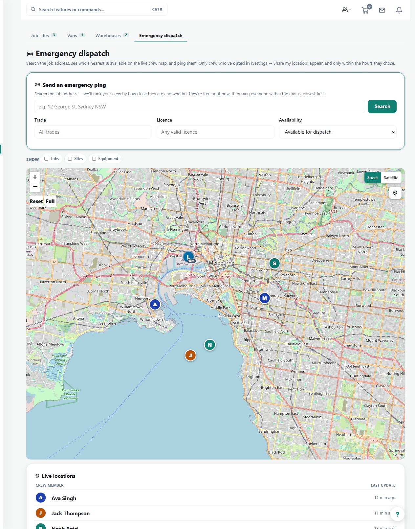Select crew marker N on map
415x529 pixels.
point(210,345)
